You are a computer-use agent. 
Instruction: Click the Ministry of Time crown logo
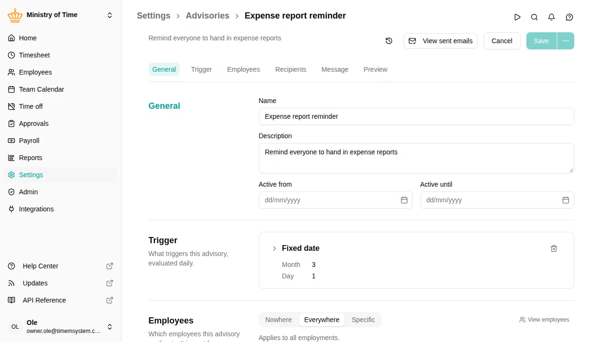[15, 15]
